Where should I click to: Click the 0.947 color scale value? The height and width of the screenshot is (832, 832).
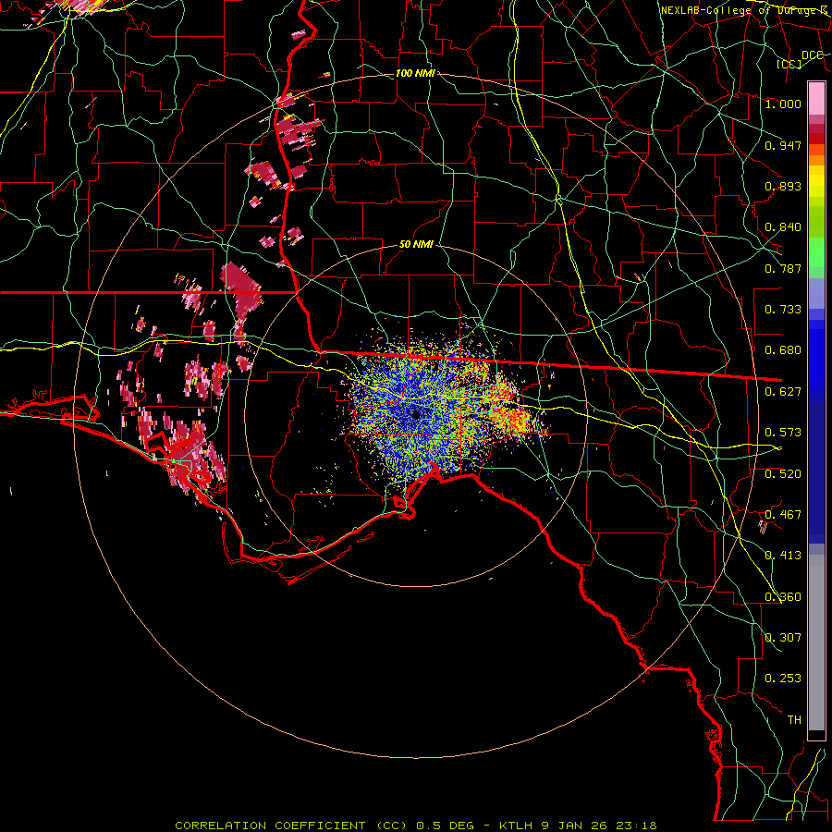click(x=783, y=145)
